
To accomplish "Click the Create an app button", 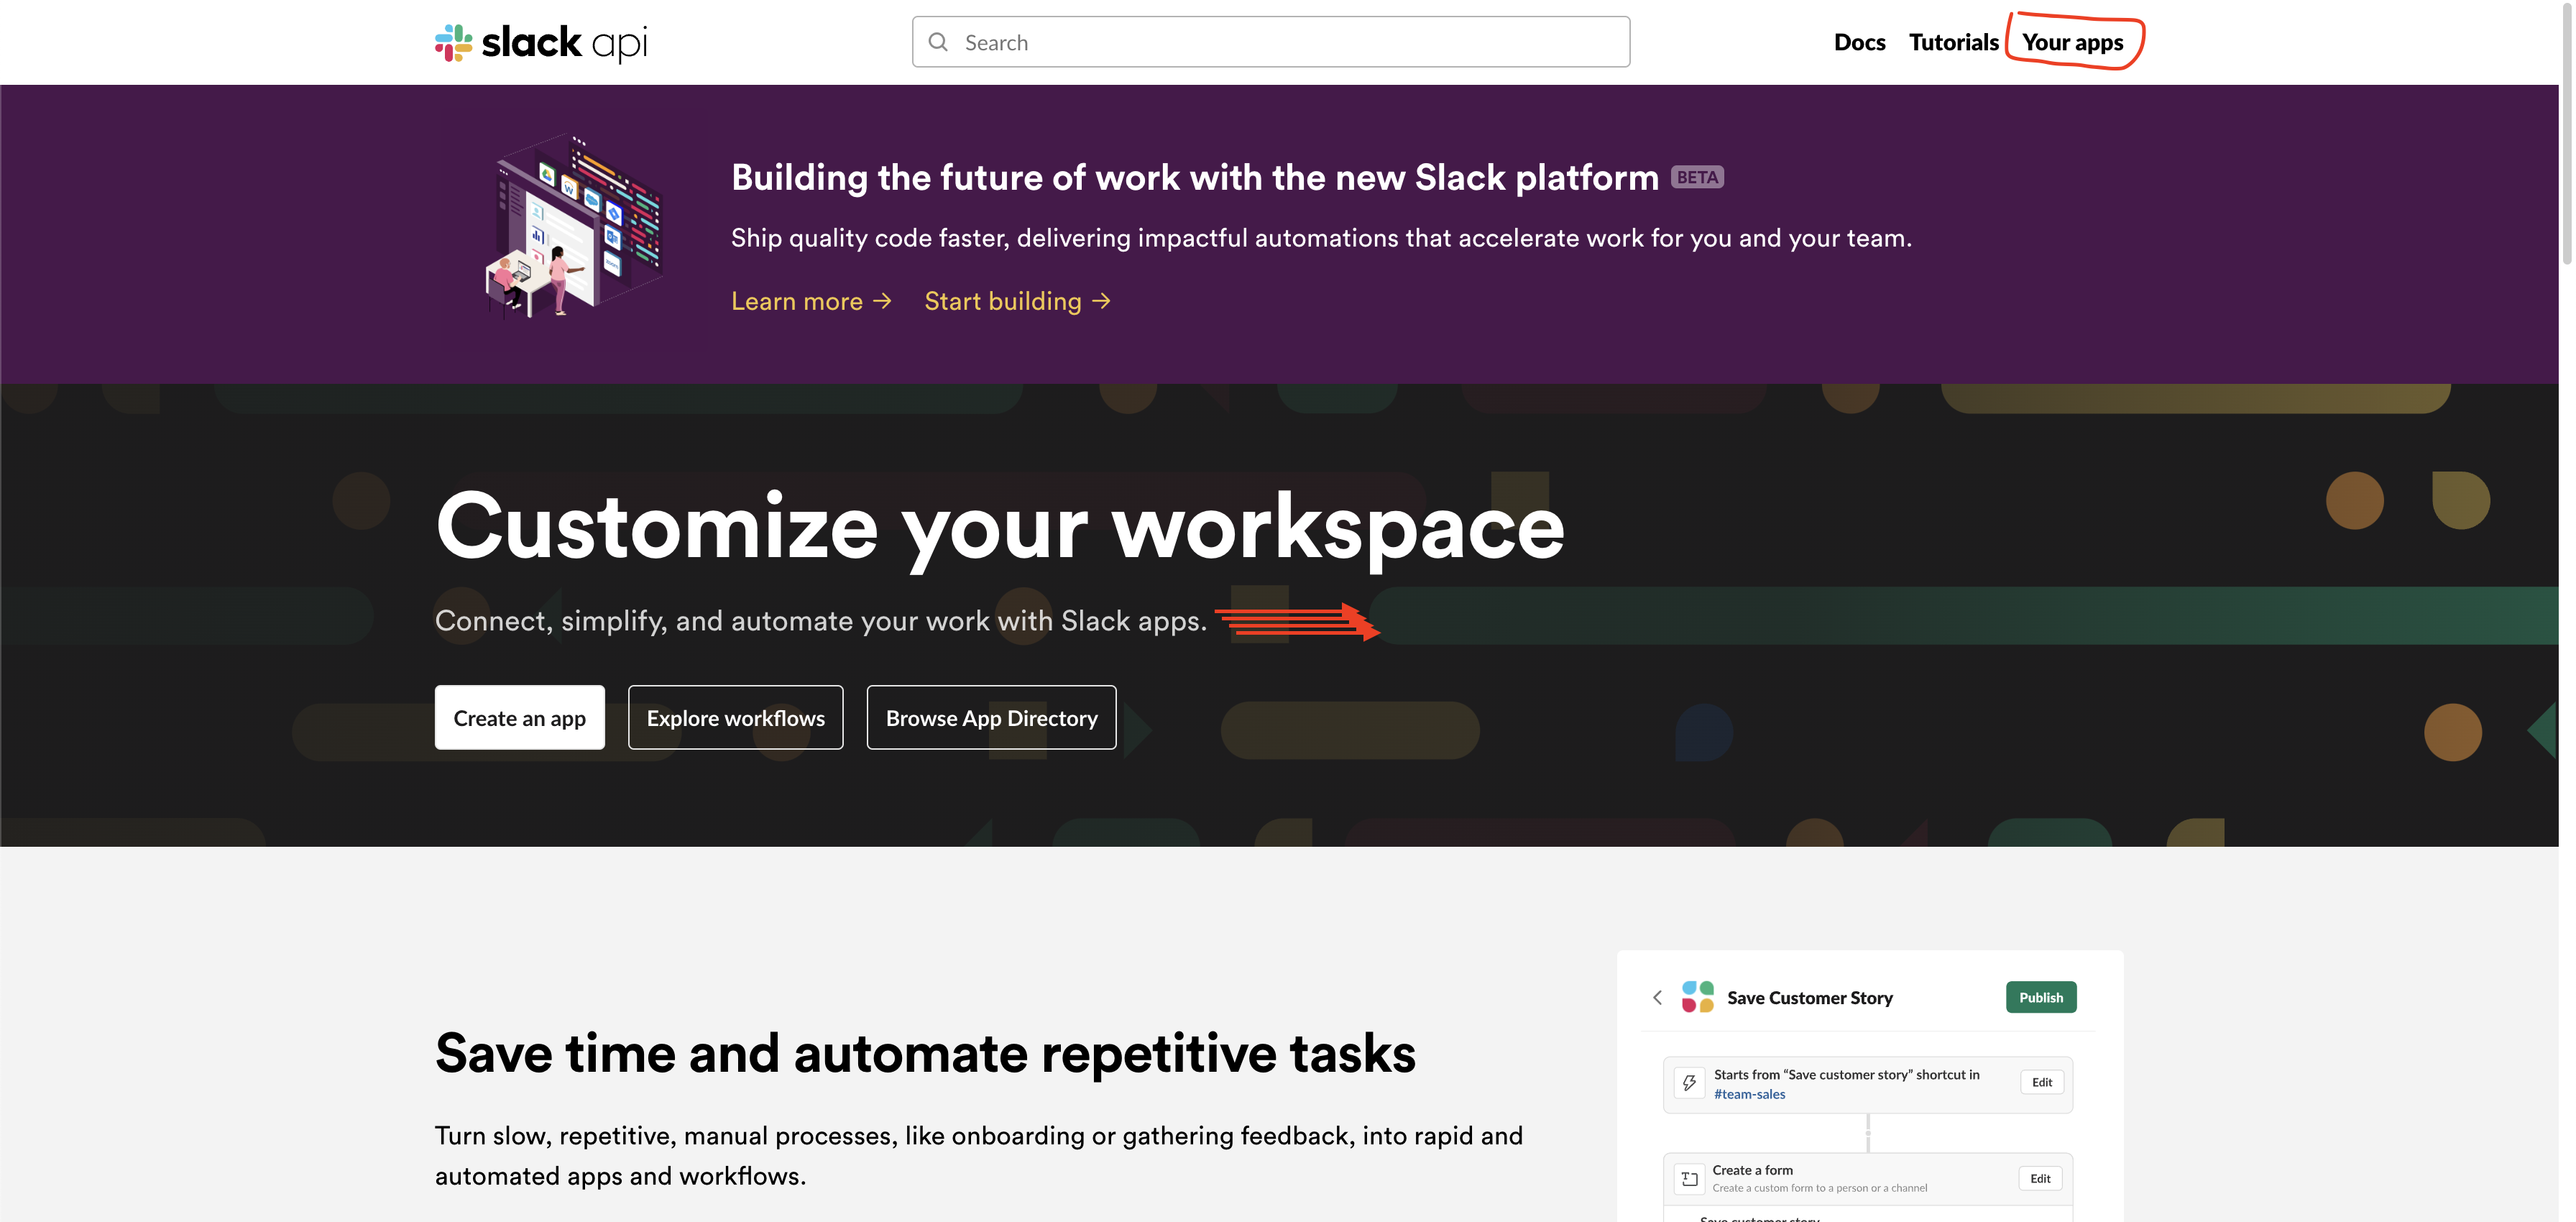I will click(519, 717).
